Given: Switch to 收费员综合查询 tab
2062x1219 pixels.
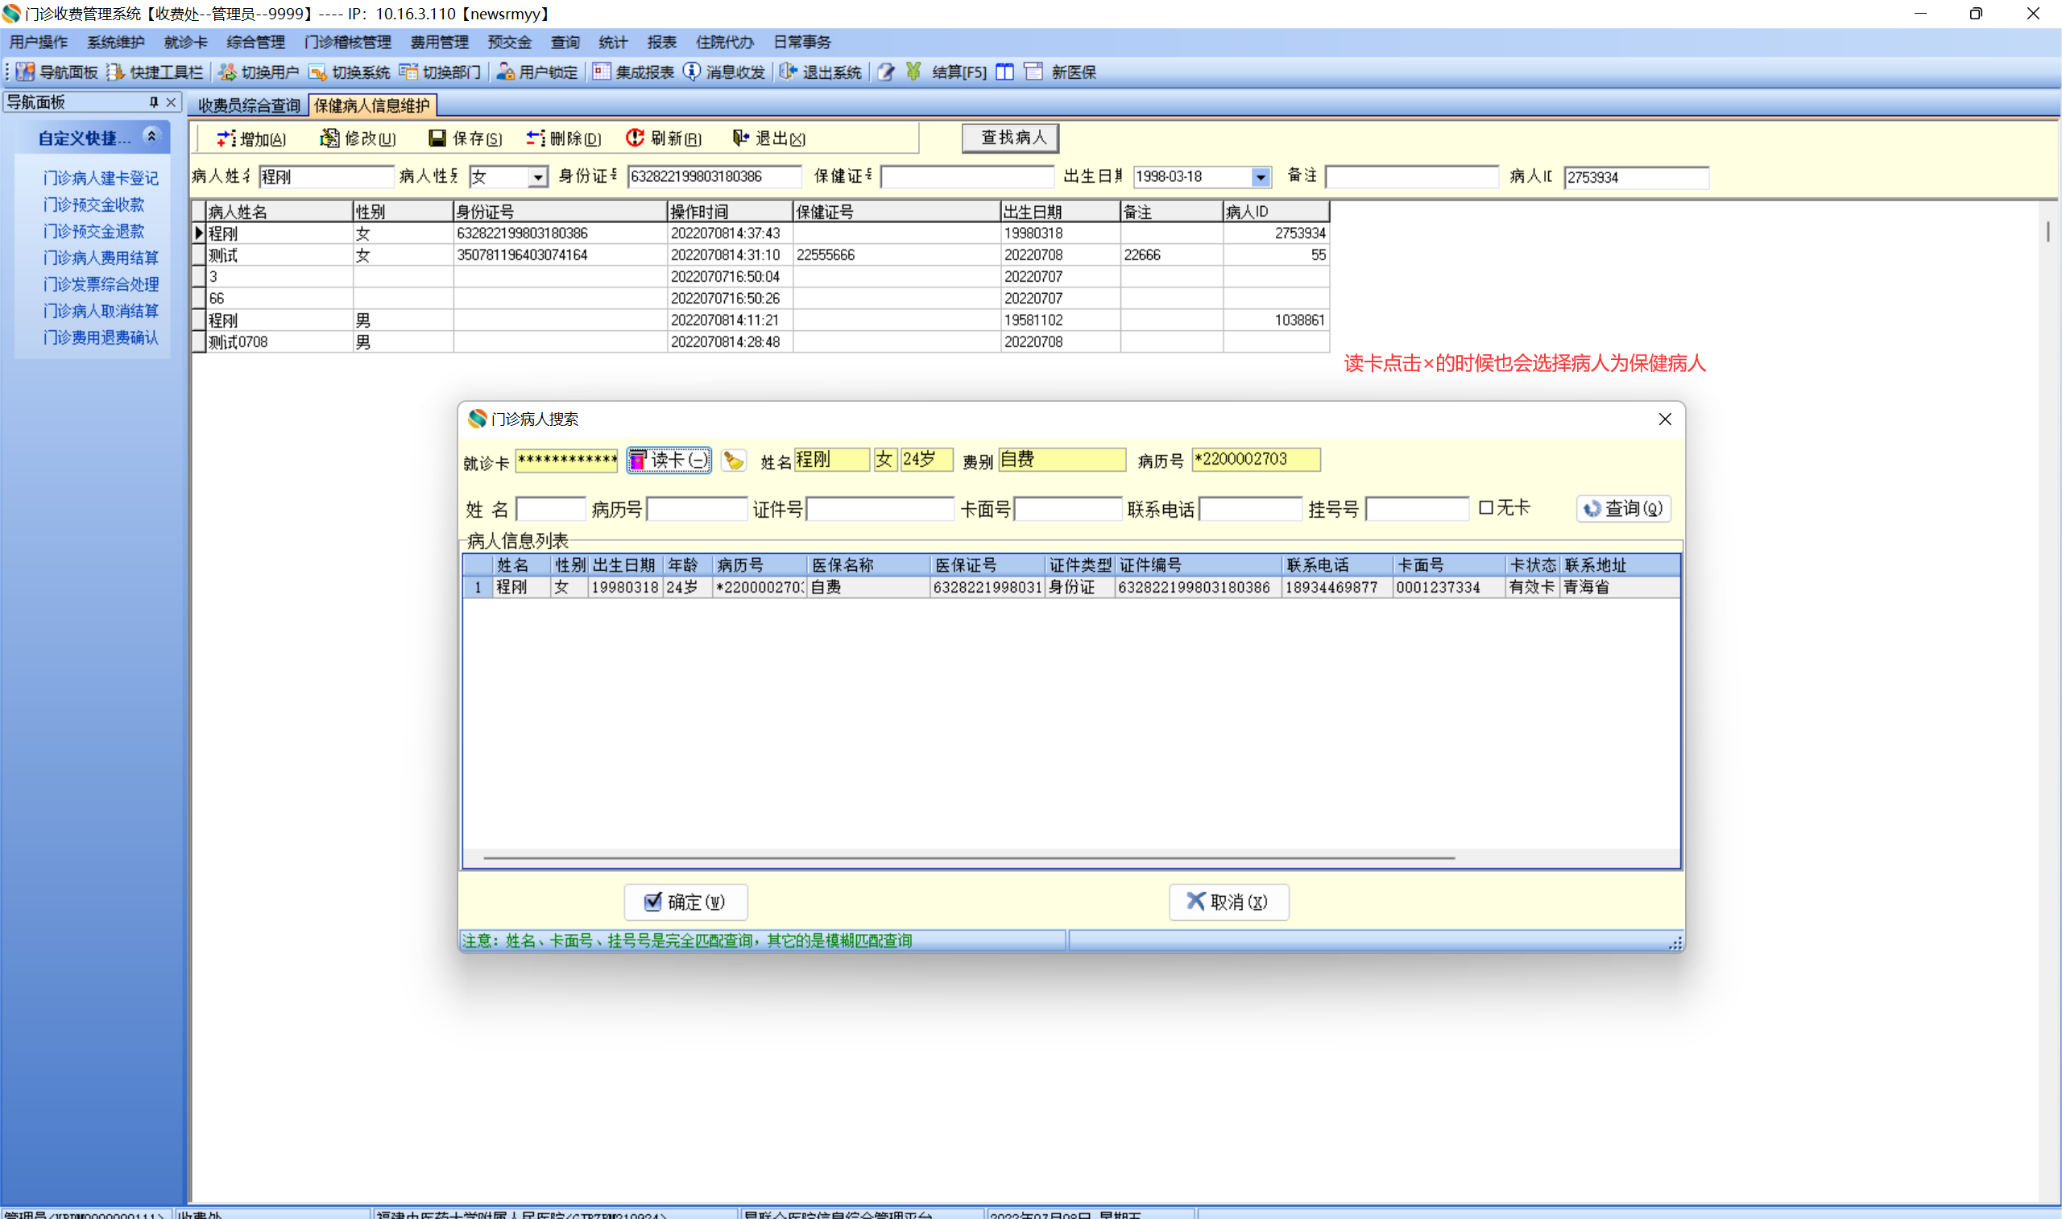Looking at the screenshot, I should pos(249,106).
